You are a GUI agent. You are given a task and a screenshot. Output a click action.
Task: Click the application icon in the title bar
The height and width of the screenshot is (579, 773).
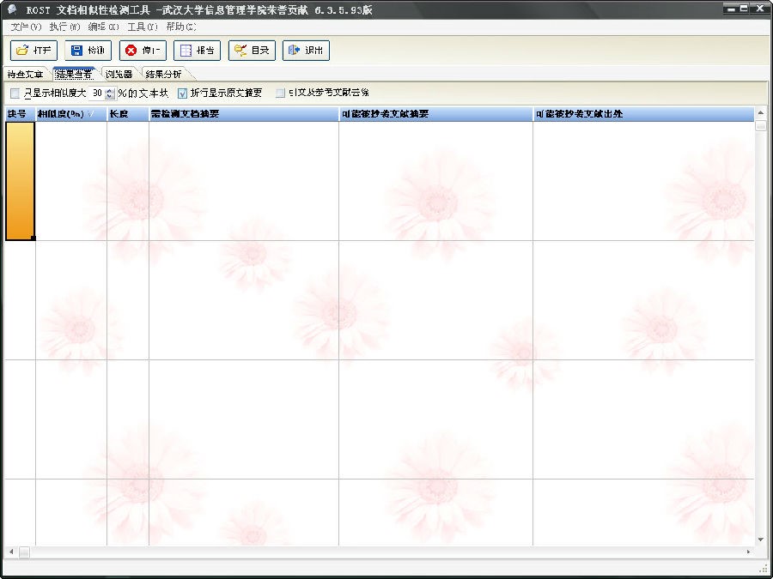(x=11, y=9)
